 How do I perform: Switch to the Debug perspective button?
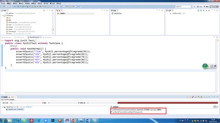coord(206,6)
